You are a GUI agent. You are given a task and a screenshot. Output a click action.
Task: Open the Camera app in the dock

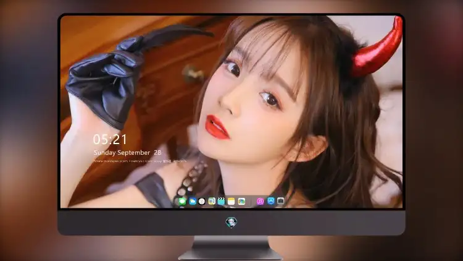point(280,201)
